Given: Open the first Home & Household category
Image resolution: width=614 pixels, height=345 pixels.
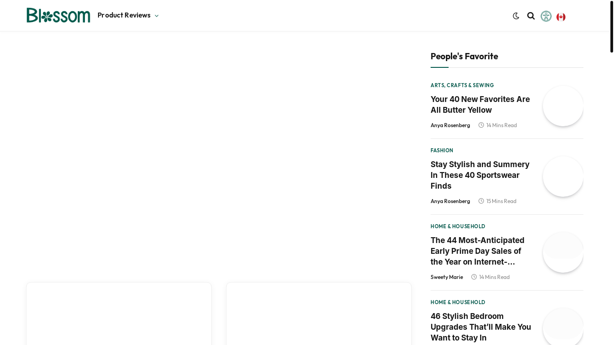Looking at the screenshot, I should (458, 226).
